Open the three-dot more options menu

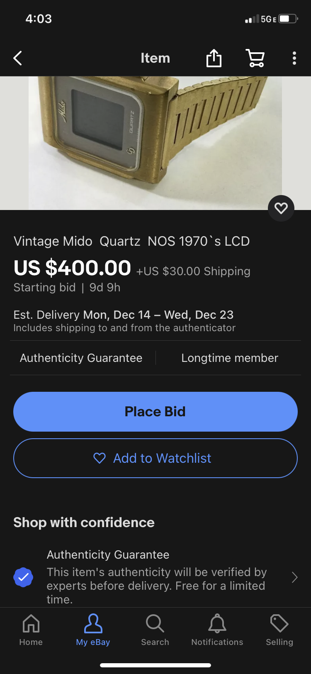(x=294, y=58)
